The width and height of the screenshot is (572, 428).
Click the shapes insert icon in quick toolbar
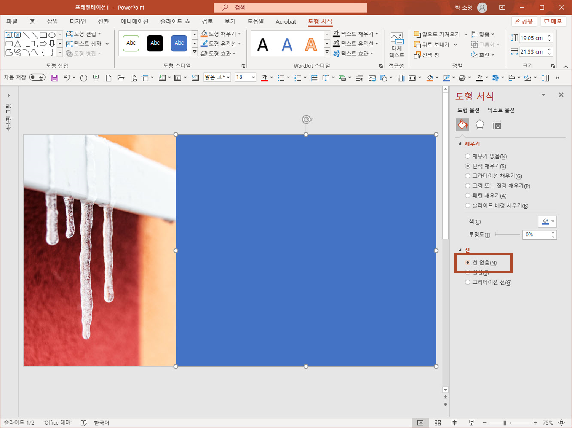[x=383, y=78]
